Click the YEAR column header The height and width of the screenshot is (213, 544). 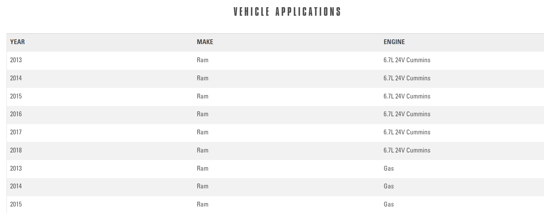17,42
